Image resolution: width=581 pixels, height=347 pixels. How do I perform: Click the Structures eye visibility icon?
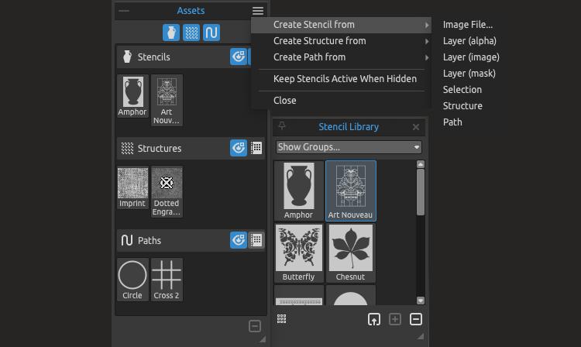point(239,148)
